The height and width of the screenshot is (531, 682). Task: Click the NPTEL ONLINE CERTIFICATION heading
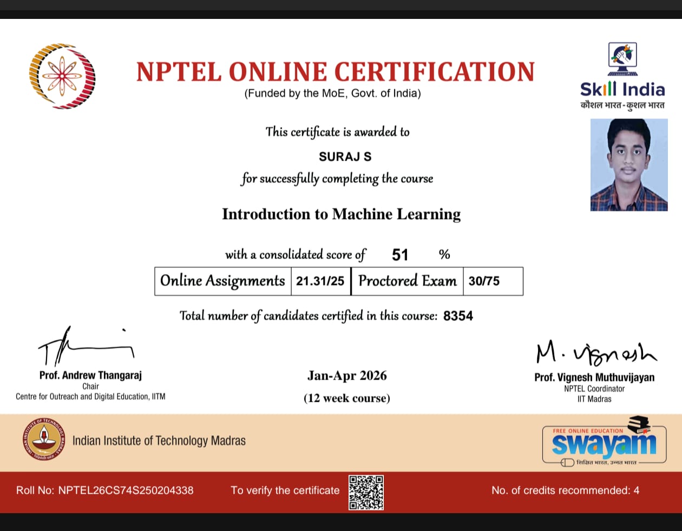click(336, 72)
